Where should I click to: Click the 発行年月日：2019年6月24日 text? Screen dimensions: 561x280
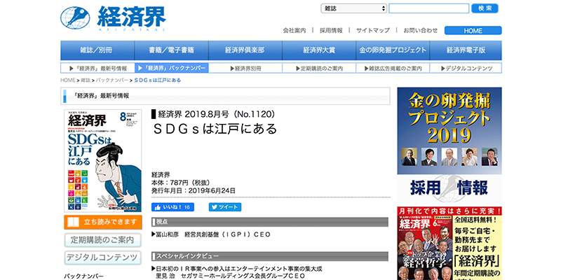[x=194, y=190]
